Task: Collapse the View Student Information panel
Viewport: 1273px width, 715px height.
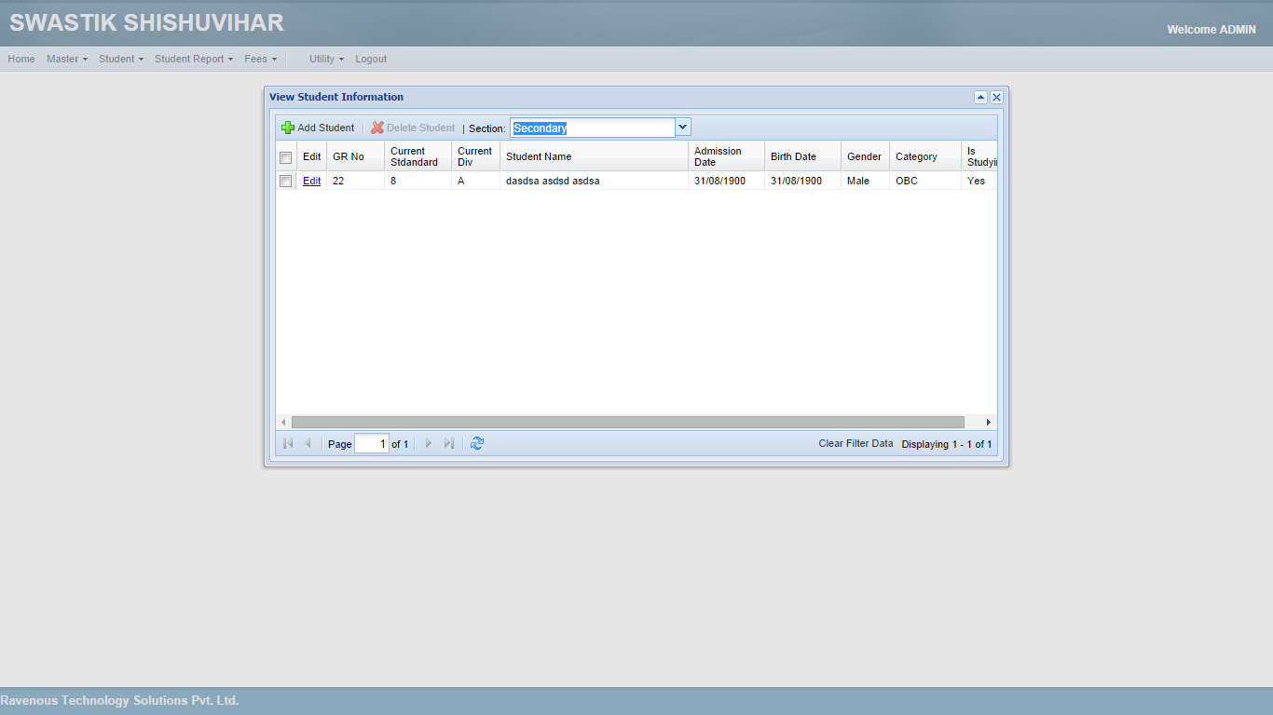Action: tap(980, 97)
